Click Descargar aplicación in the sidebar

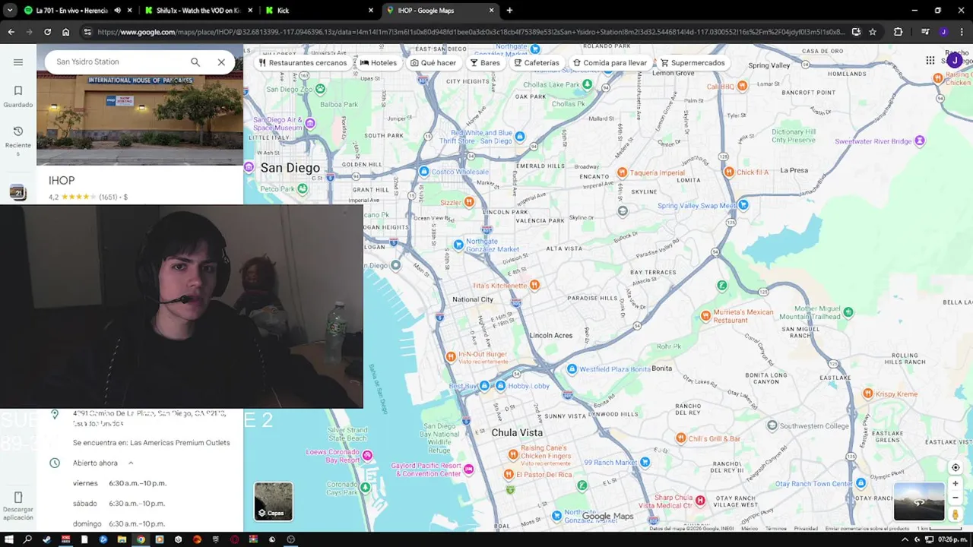[x=18, y=507]
